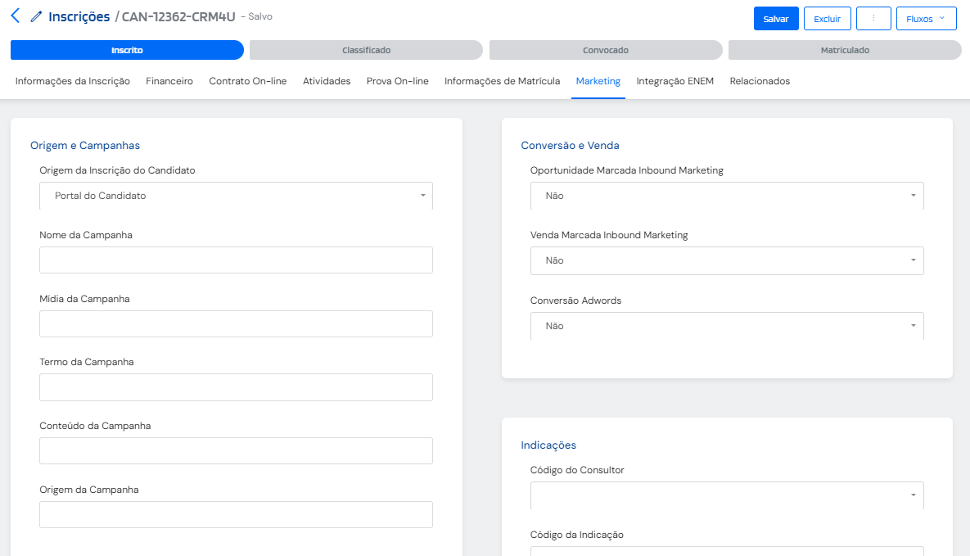The image size is (970, 556).
Task: Open the Prova On-line tab
Action: [x=397, y=81]
